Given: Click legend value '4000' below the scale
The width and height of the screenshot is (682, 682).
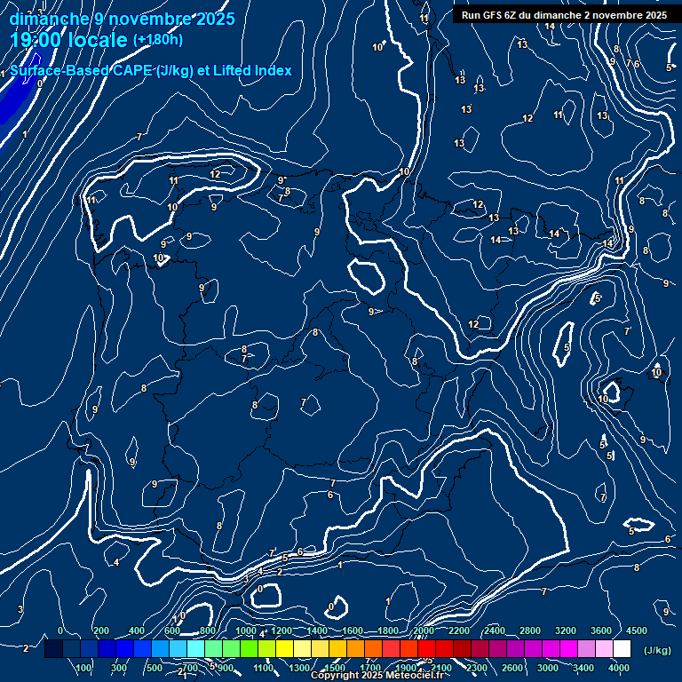Looking at the screenshot, I should (619, 668).
